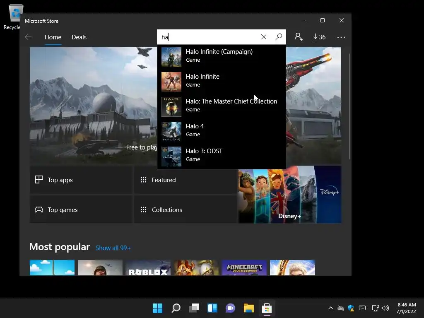The height and width of the screenshot is (318, 424).
Task: Open the sign-in account icon
Action: [x=299, y=37]
